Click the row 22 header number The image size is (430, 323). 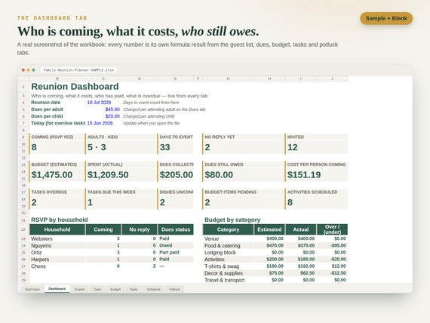coord(23,229)
